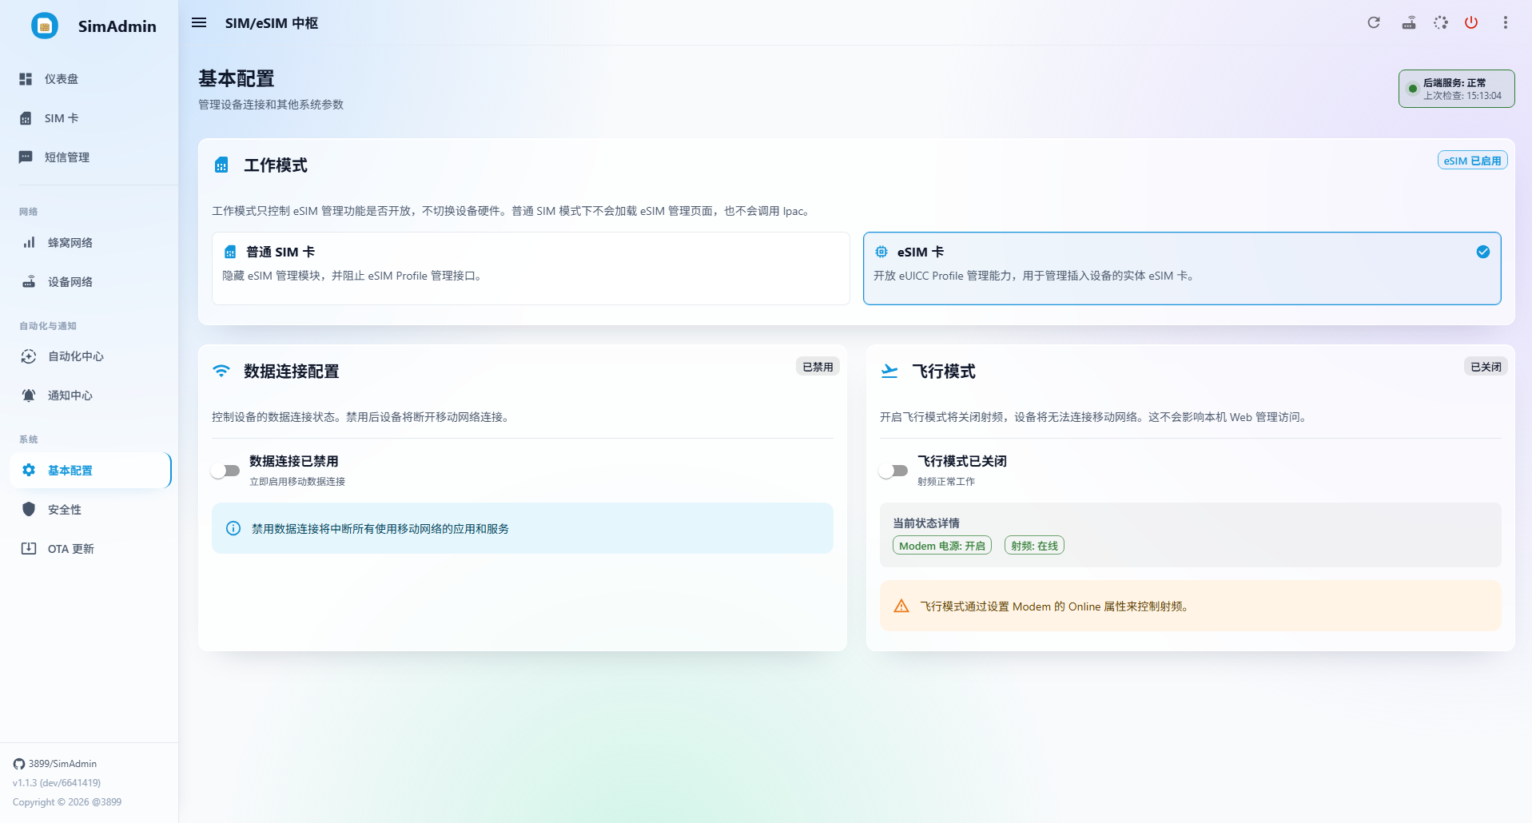Screen dimensions: 1532x823
Task: Click the eSIM 已启用 badge
Action: pos(1473,161)
